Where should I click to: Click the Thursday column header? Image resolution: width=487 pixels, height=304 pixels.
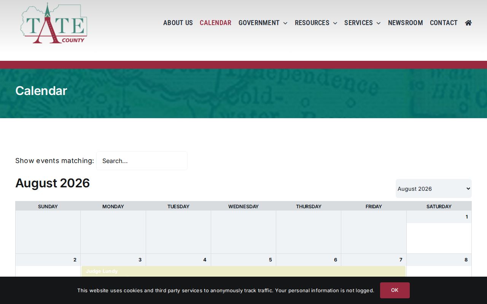click(309, 206)
